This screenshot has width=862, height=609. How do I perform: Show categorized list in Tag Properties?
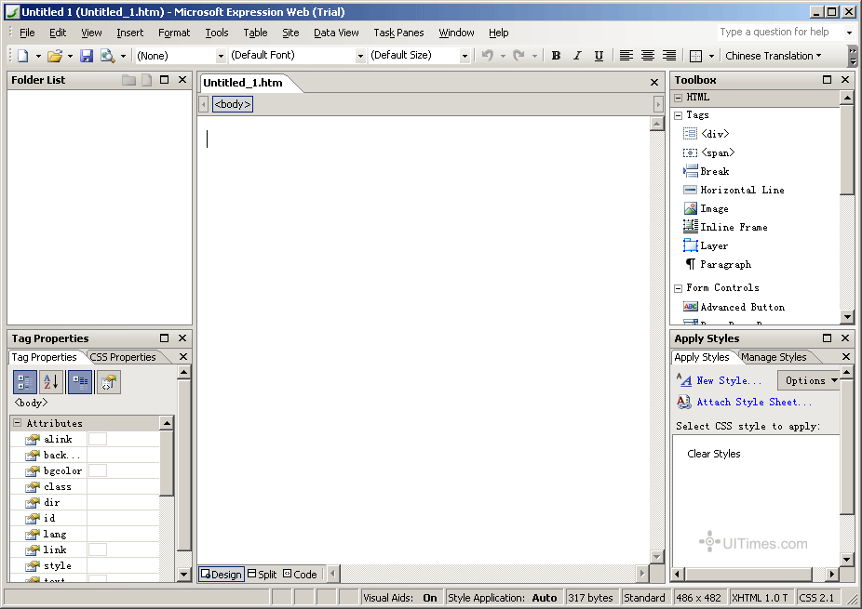pos(25,382)
